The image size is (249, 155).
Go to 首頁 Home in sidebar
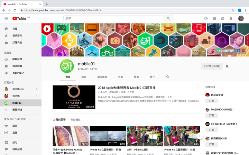21,29
